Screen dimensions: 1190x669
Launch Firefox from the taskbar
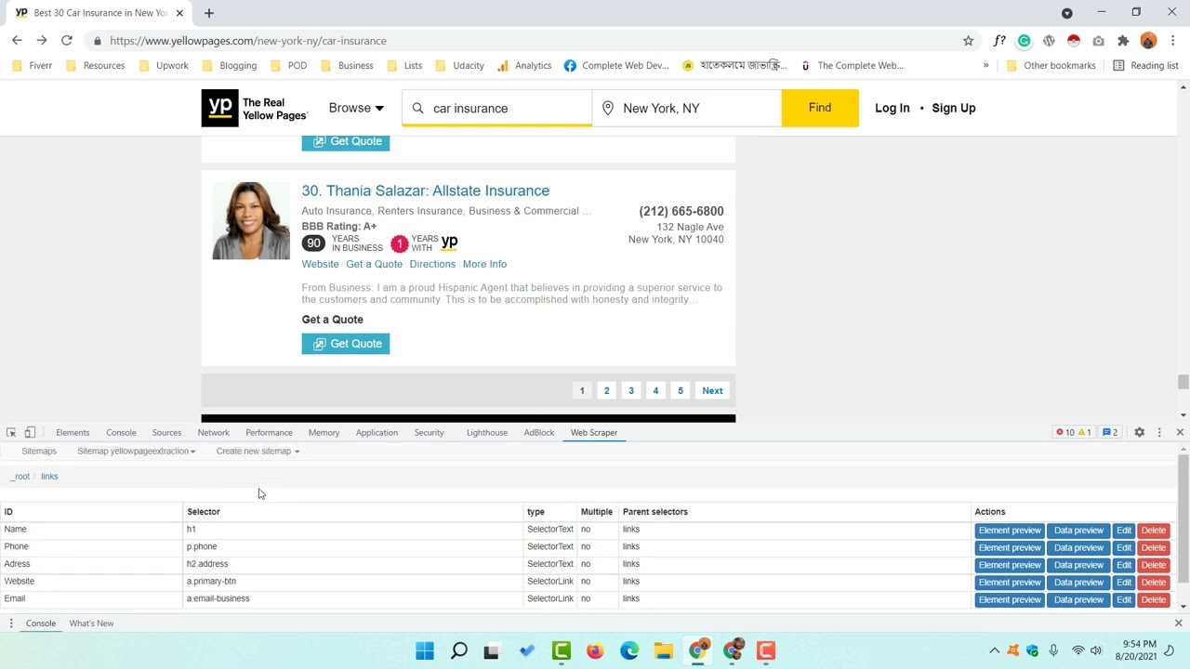click(x=595, y=650)
